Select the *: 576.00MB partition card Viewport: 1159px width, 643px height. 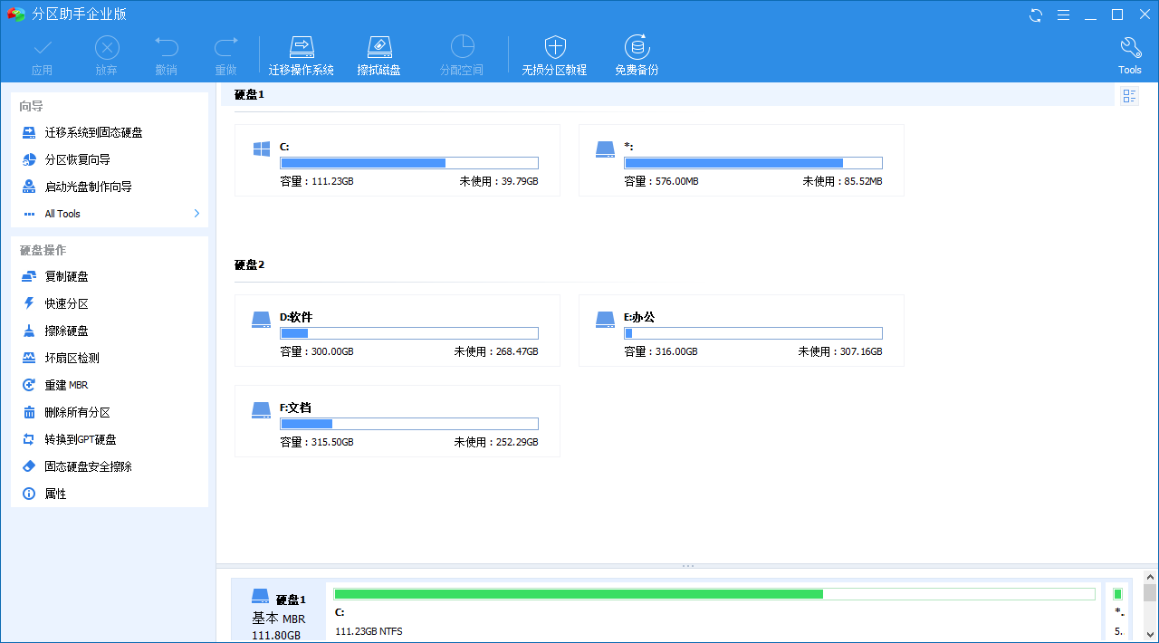click(742, 160)
